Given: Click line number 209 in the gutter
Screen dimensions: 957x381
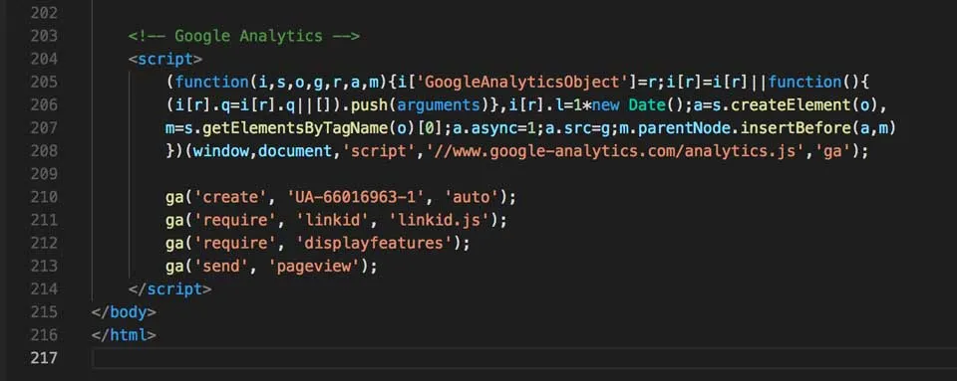Looking at the screenshot, I should [43, 174].
